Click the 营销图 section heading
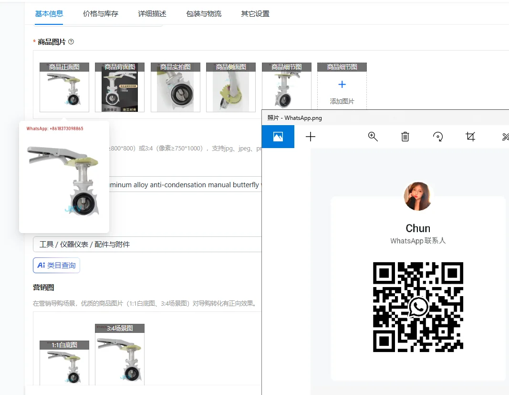The width and height of the screenshot is (509, 395). 43,288
